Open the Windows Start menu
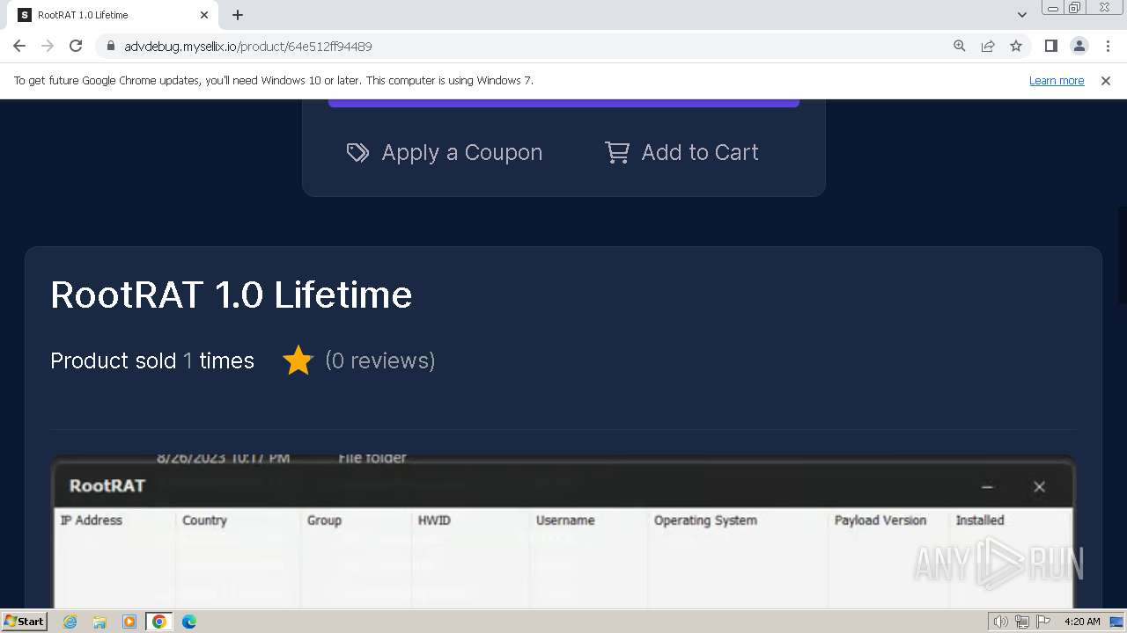1127x633 pixels. pyautogui.click(x=25, y=621)
